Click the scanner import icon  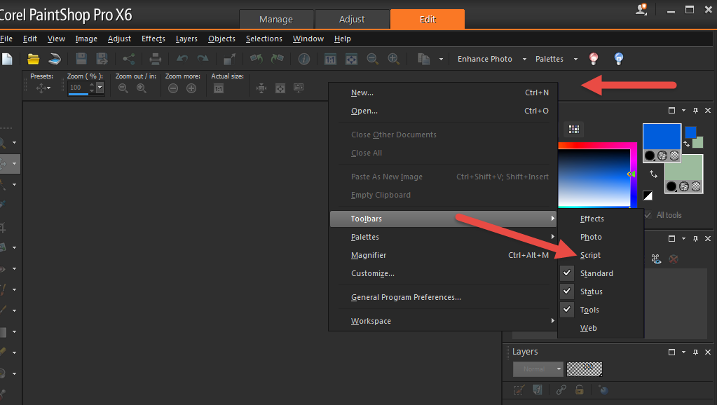55,59
